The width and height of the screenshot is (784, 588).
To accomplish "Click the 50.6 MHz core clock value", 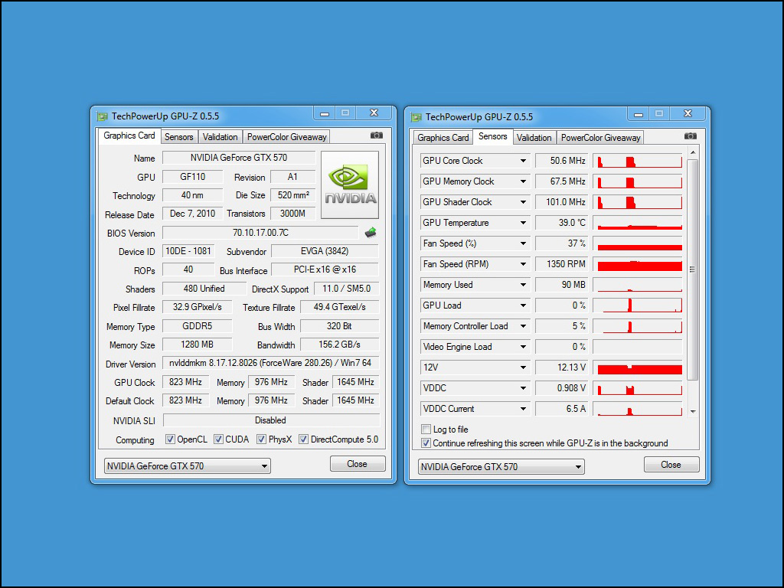I will 561,161.
